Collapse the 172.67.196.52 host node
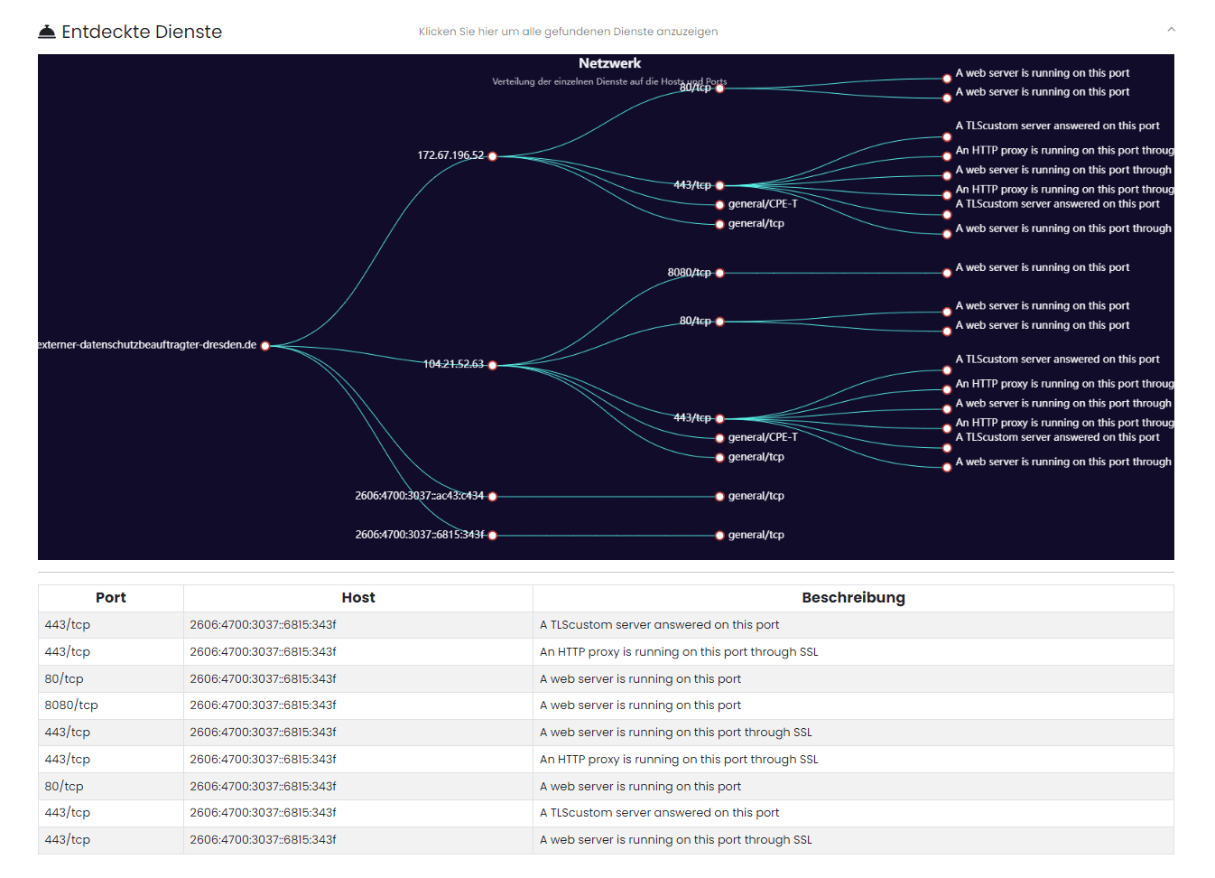The height and width of the screenshot is (878, 1215). pyautogui.click(x=493, y=156)
